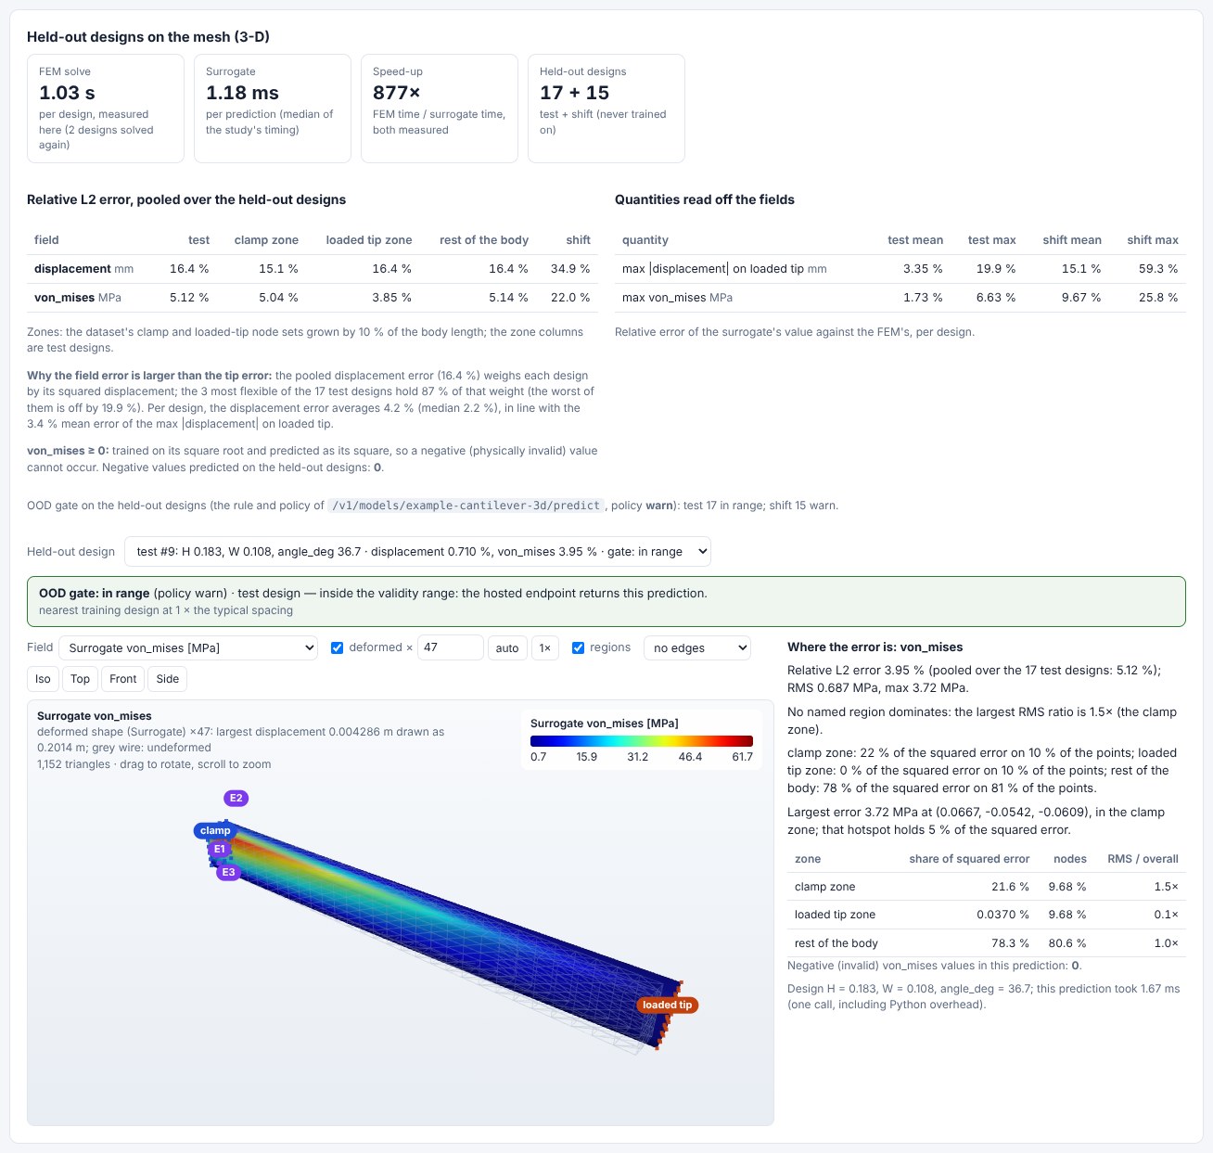Toggle the regions checkbox
Screen dimensions: 1213x1153
pyautogui.click(x=578, y=647)
